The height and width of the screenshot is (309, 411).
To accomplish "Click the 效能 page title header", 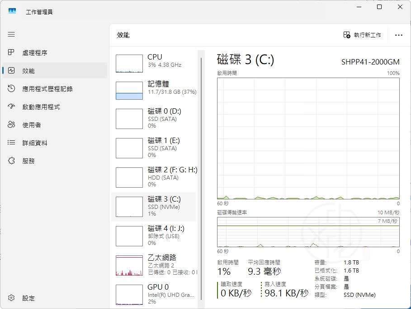I will pyautogui.click(x=123, y=35).
